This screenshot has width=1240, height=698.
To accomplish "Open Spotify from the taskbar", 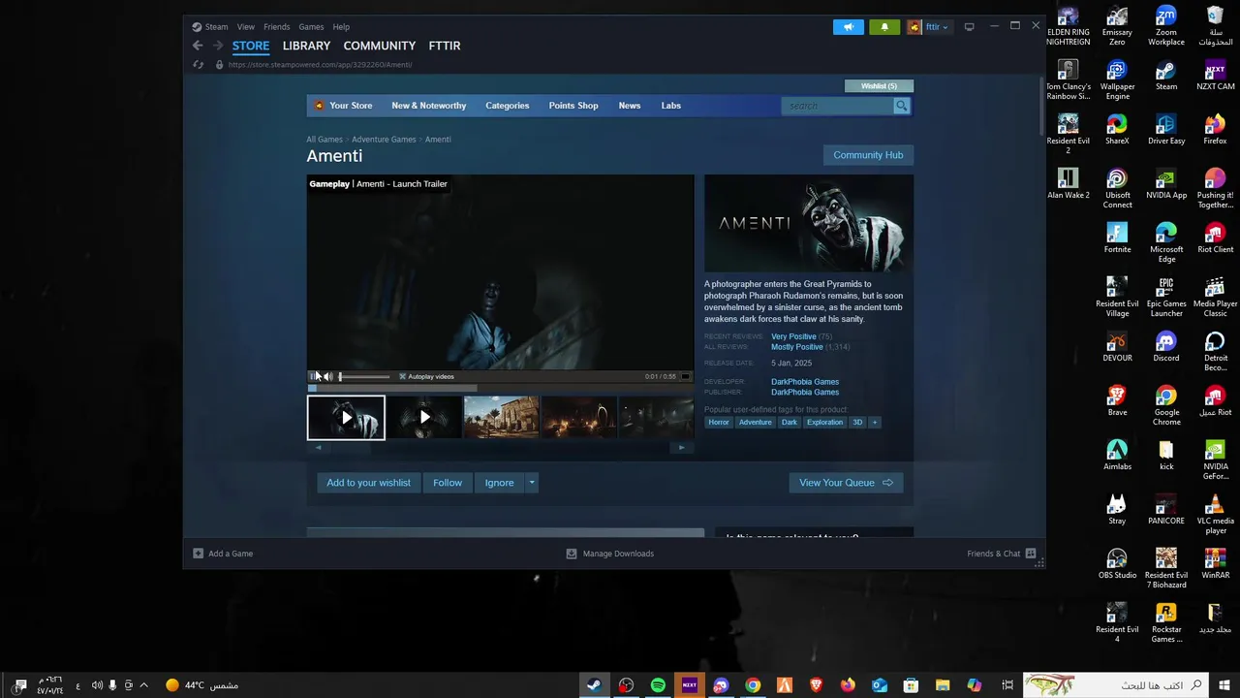I will pyautogui.click(x=658, y=685).
